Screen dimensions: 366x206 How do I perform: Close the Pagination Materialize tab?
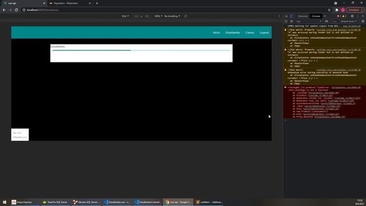pyautogui.click(x=90, y=3)
